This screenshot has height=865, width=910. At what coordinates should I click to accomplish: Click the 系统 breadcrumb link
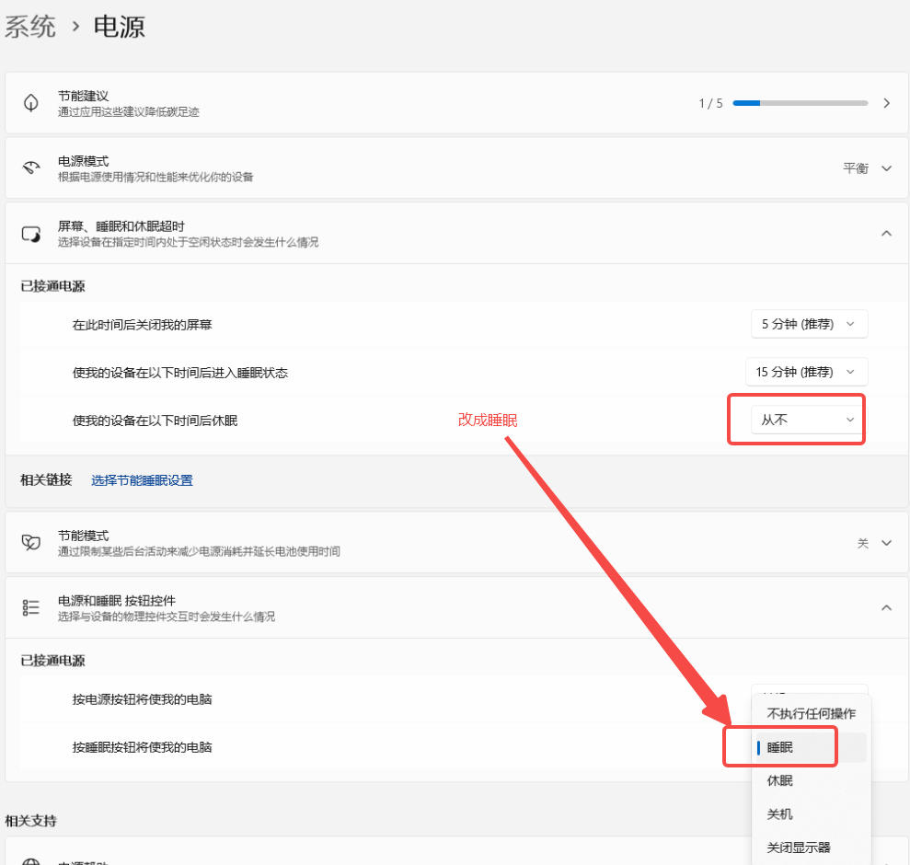tap(30, 27)
